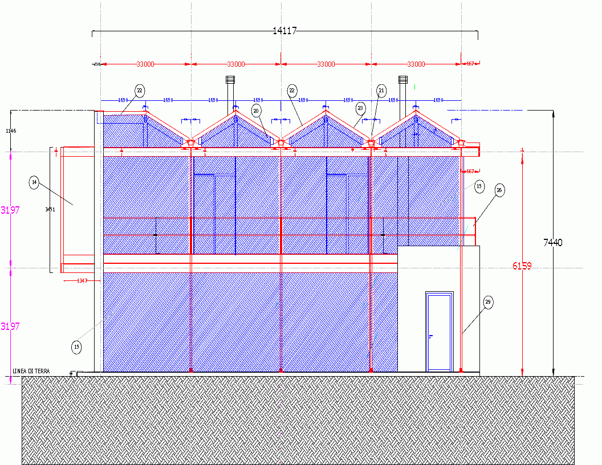Image resolution: width=602 pixels, height=465 pixels.
Task: Click the upper magenta 3197 dimension text
Action: click(10, 210)
